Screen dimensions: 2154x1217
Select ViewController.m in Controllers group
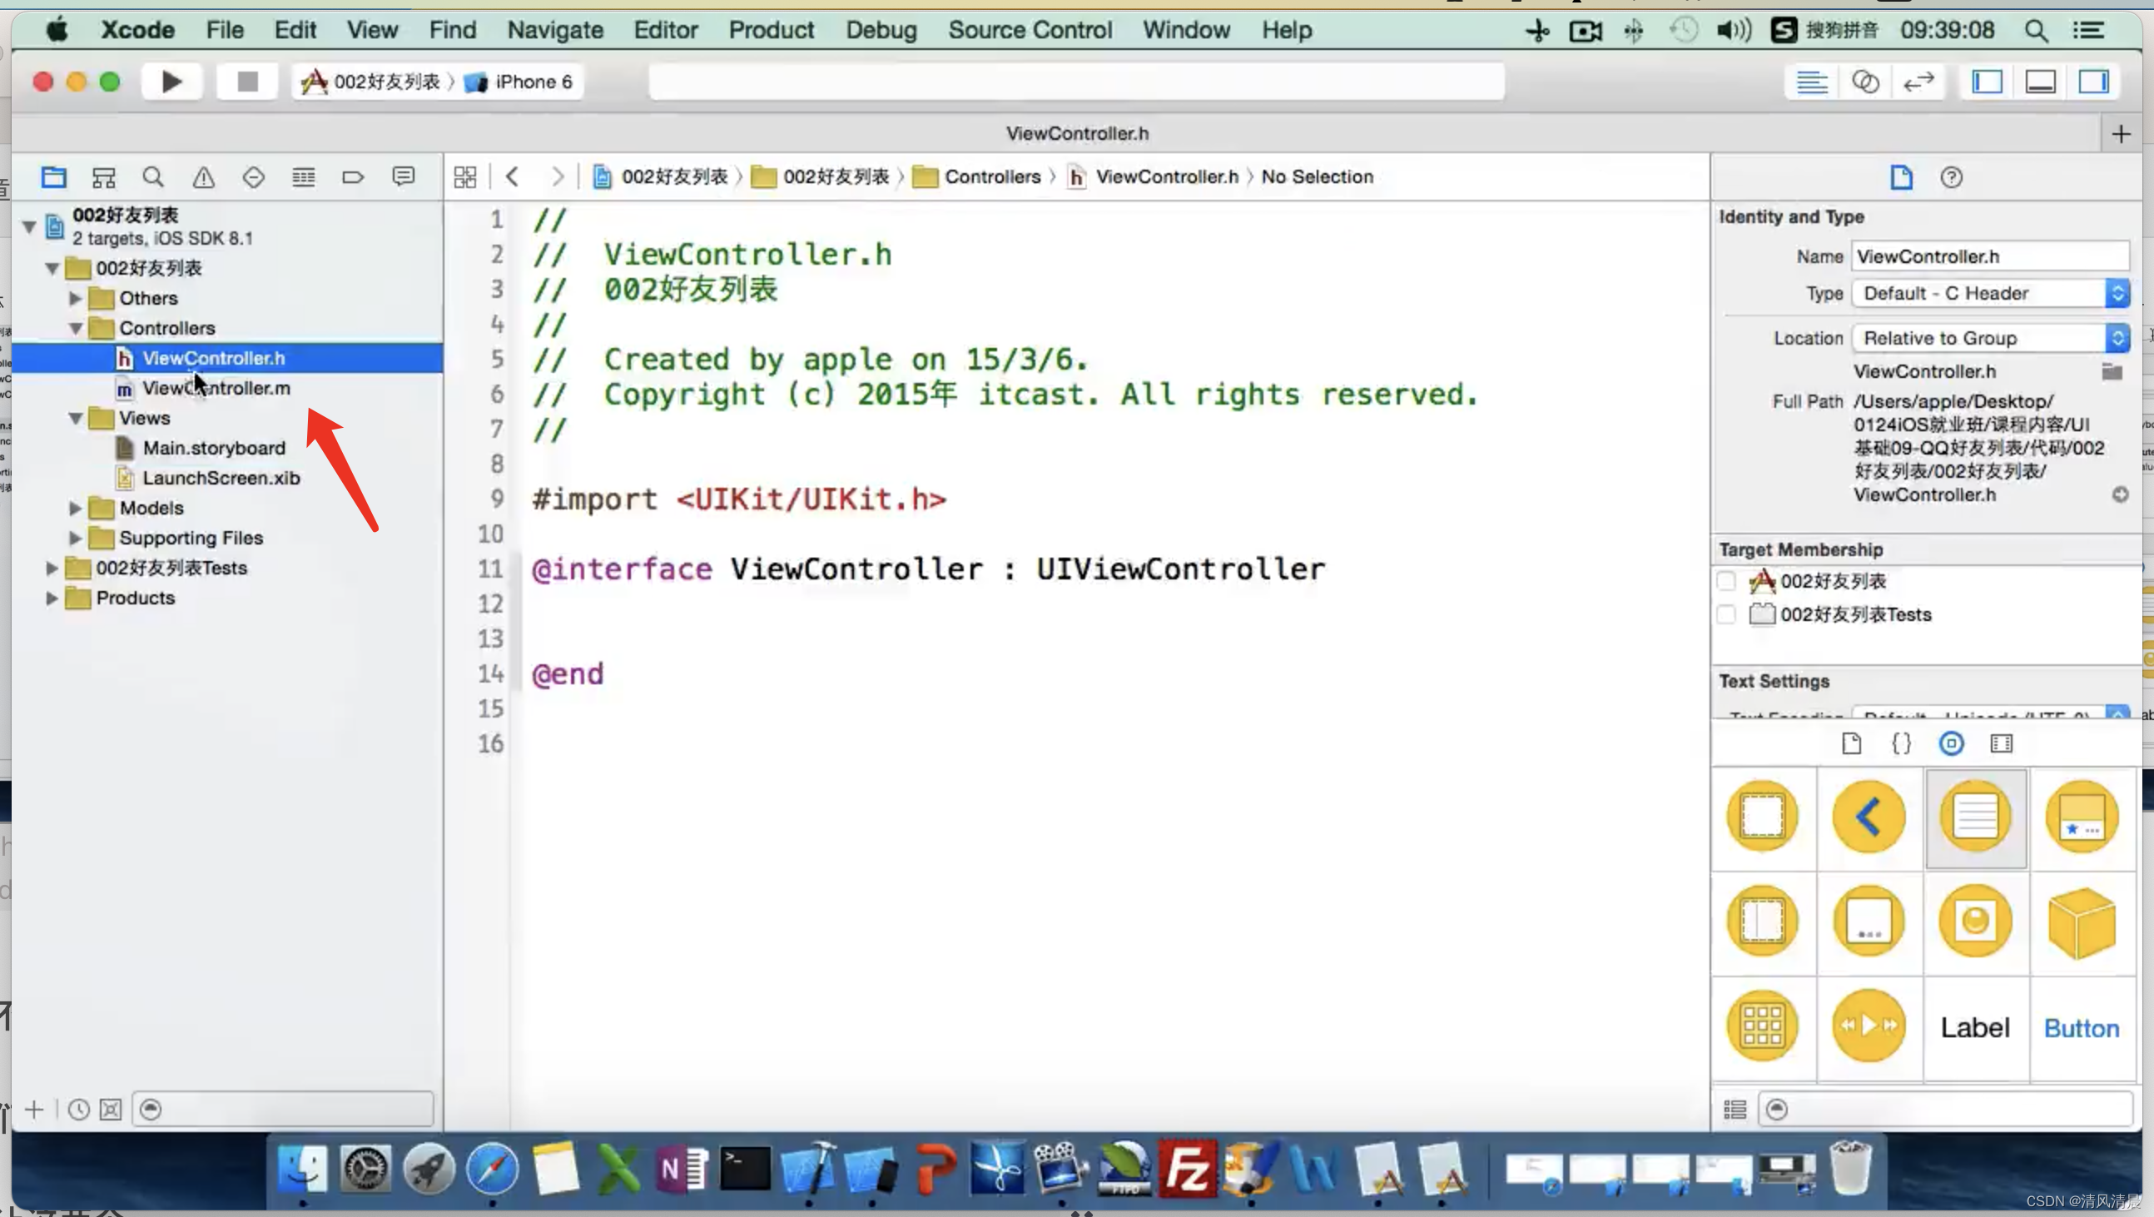click(x=216, y=387)
